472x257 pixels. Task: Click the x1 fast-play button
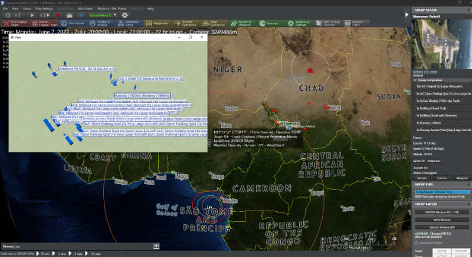45,15
